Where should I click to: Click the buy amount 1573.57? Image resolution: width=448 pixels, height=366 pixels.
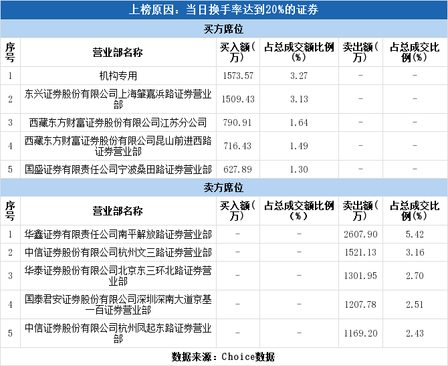point(238,76)
